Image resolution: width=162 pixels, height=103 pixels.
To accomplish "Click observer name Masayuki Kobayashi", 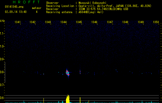I will tap(92, 3).
